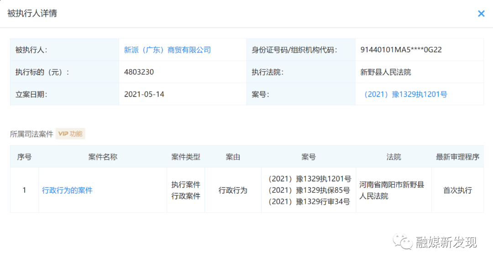Image resolution: width=493 pixels, height=264 pixels.
Task: Select the 首次执行 procedure cell
Action: (x=457, y=190)
